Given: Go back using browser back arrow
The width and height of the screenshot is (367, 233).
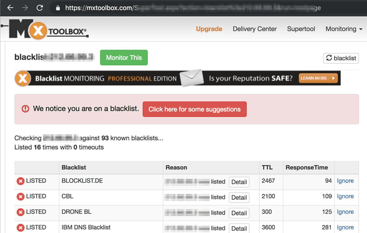Looking at the screenshot, I should click(x=10, y=8).
